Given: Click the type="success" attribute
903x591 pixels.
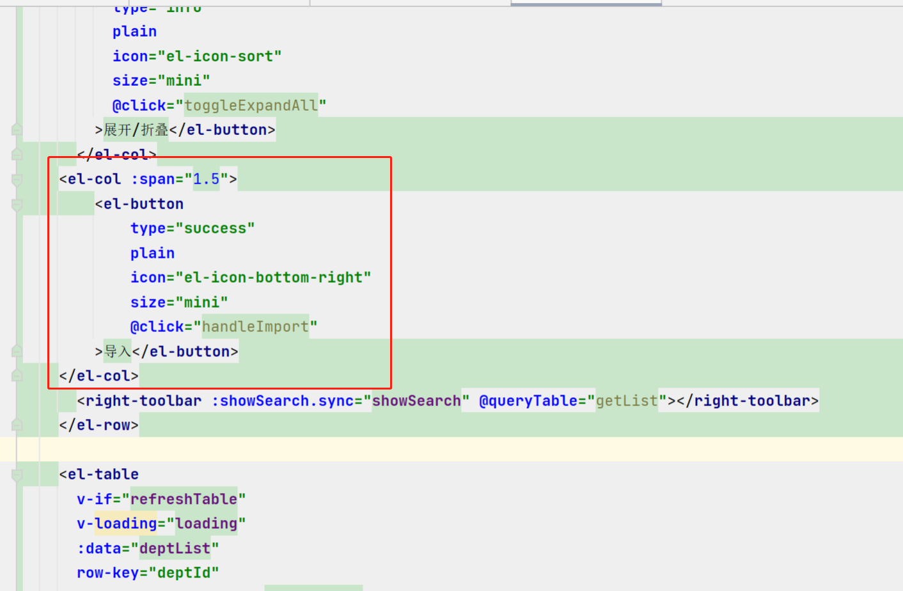Looking at the screenshot, I should pyautogui.click(x=192, y=228).
